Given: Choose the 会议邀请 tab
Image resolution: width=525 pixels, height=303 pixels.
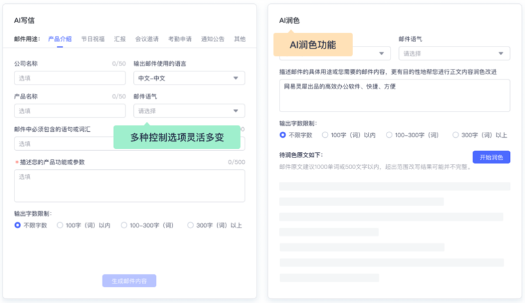Looking at the screenshot, I should [x=146, y=39].
